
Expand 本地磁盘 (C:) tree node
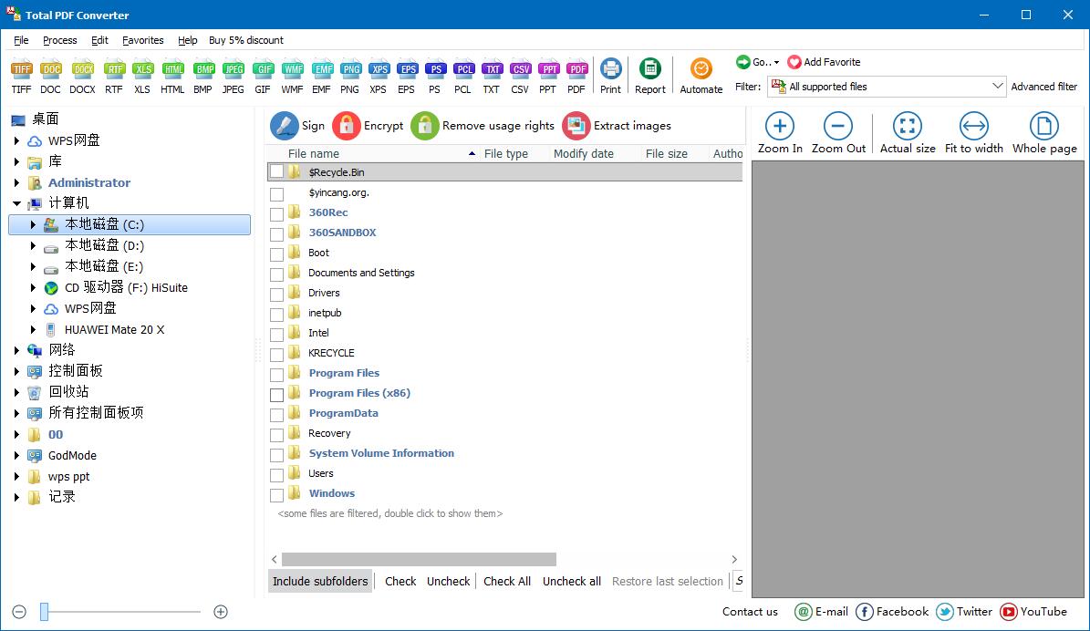click(x=33, y=224)
